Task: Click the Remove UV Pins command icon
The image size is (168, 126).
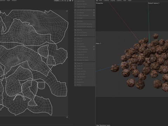Action: (x=75, y=4)
